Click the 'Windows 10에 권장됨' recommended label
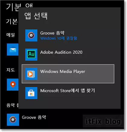 (59, 38)
